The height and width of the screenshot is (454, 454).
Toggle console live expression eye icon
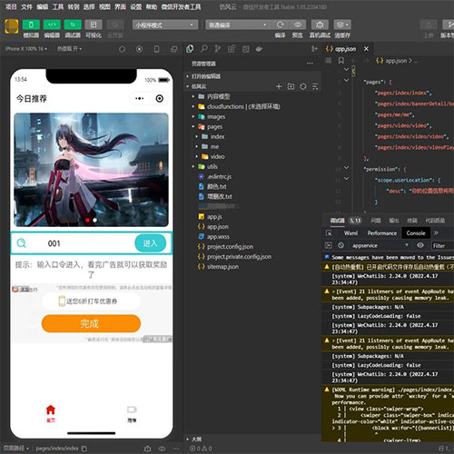420,245
